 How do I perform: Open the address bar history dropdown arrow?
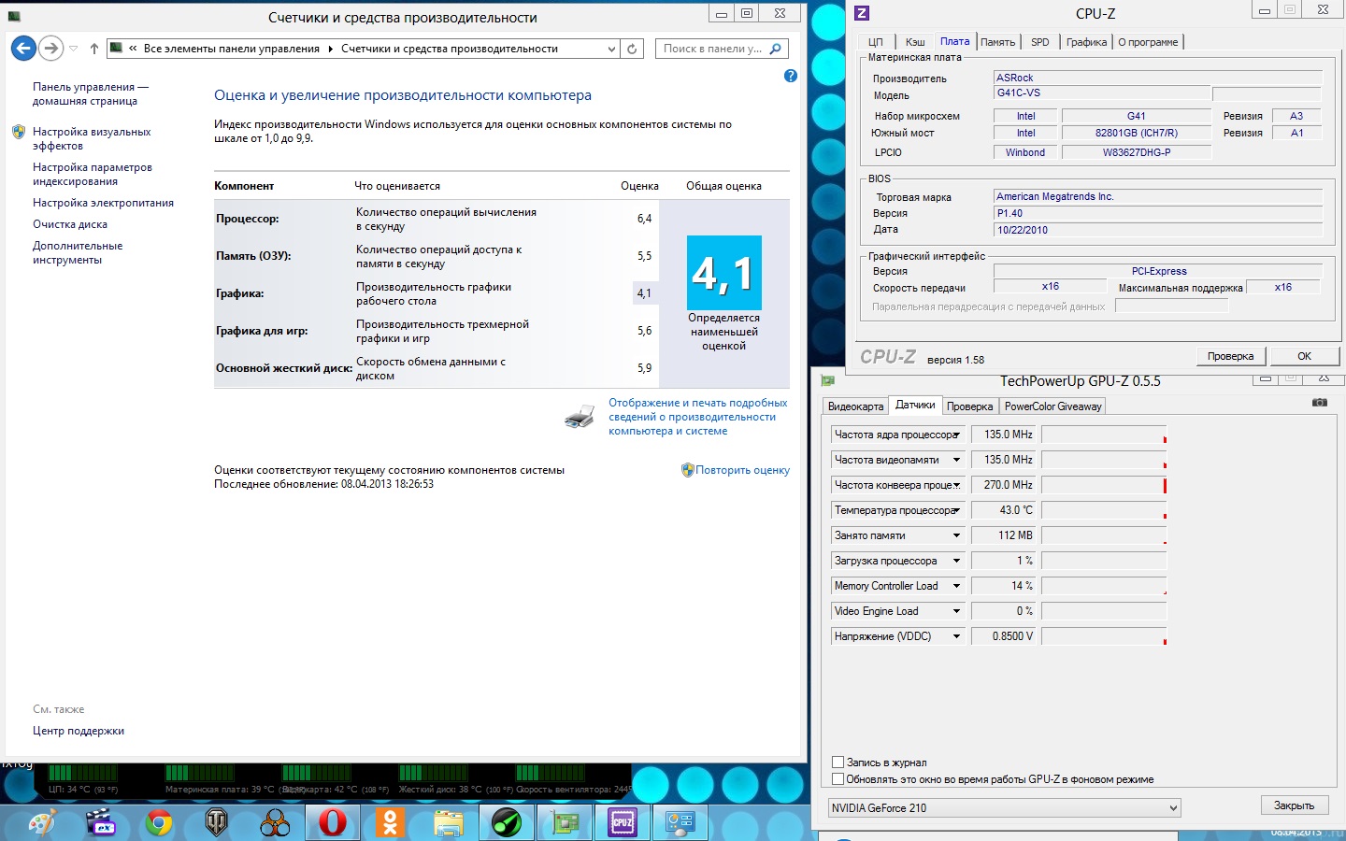coord(611,49)
